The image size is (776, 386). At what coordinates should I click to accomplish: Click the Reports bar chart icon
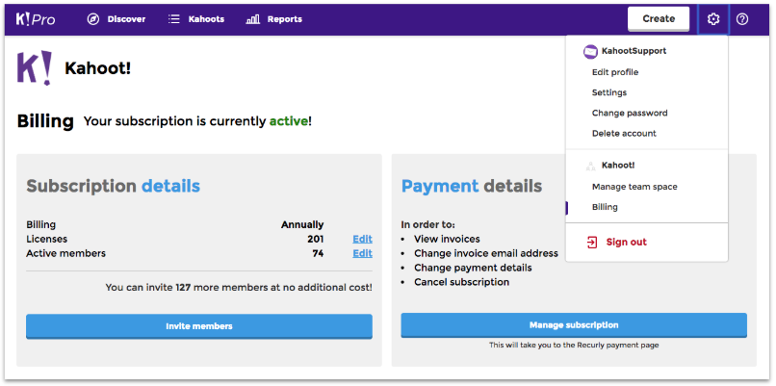coord(253,19)
